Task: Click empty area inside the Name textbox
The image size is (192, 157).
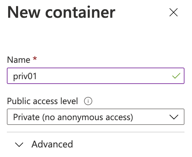Action: tap(104, 76)
